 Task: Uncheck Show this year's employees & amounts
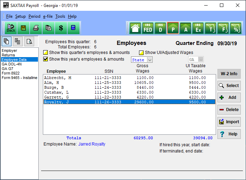pyautogui.click(x=46, y=59)
